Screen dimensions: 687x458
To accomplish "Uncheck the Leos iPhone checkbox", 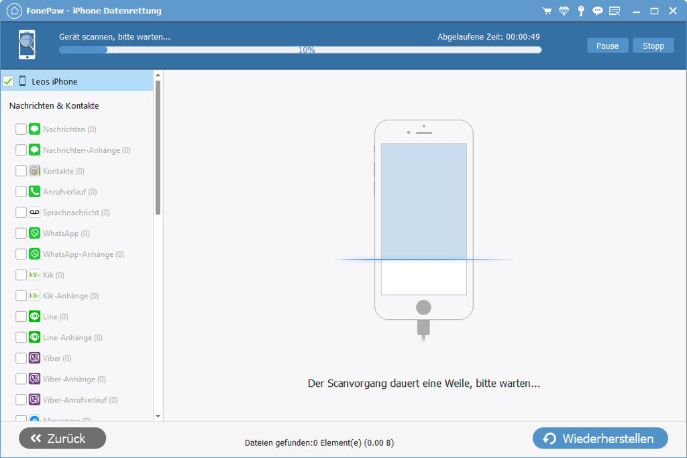I will click(x=8, y=81).
